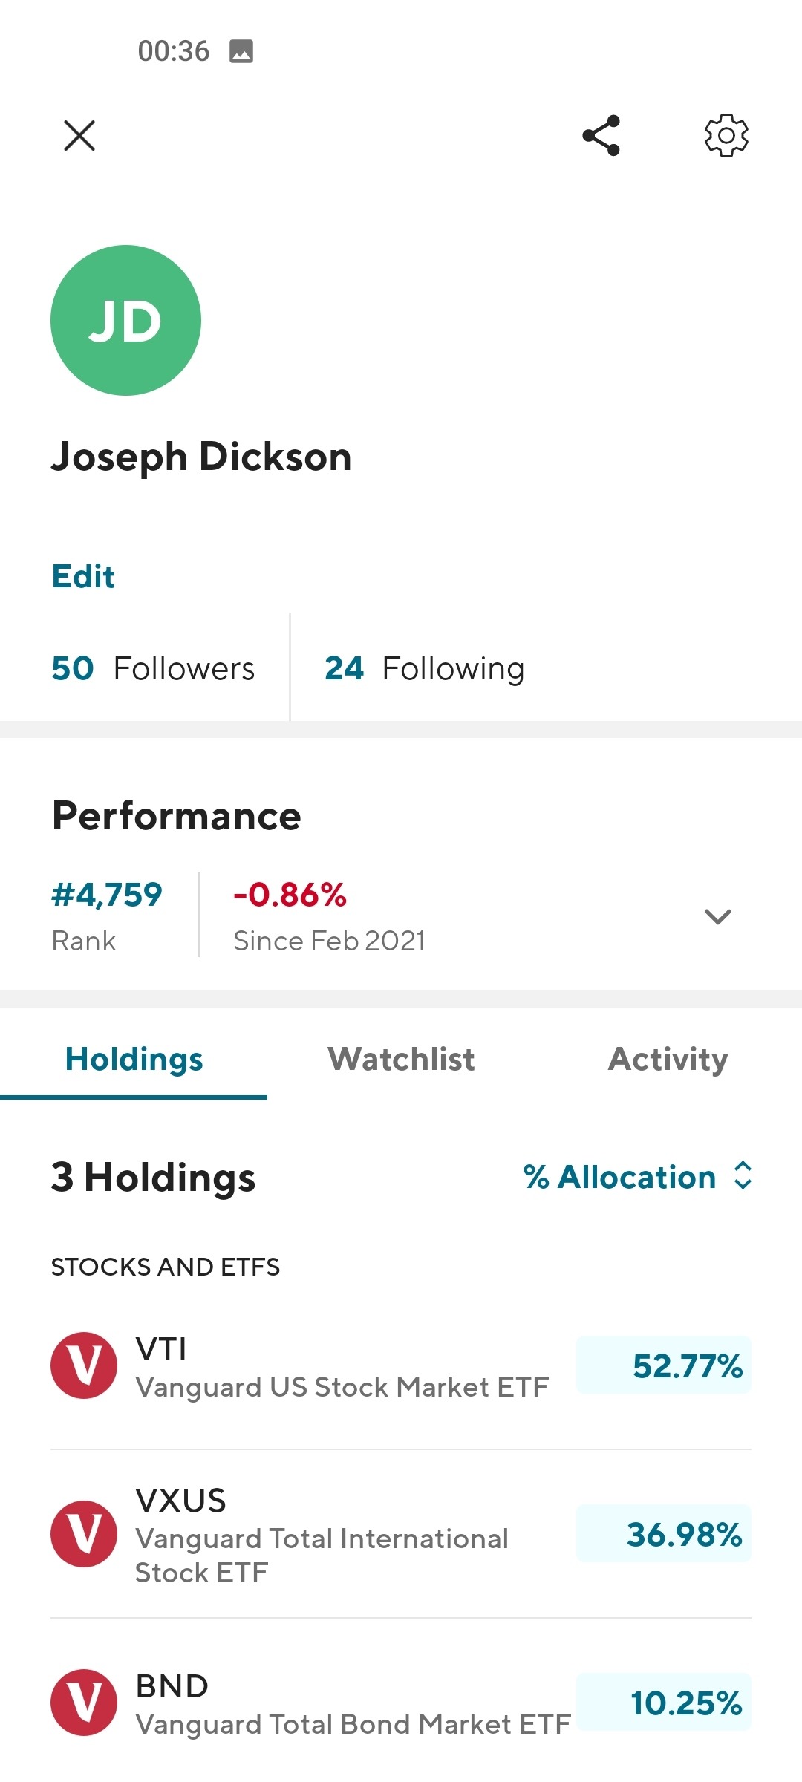Expand the Performance section chevron

tap(717, 916)
